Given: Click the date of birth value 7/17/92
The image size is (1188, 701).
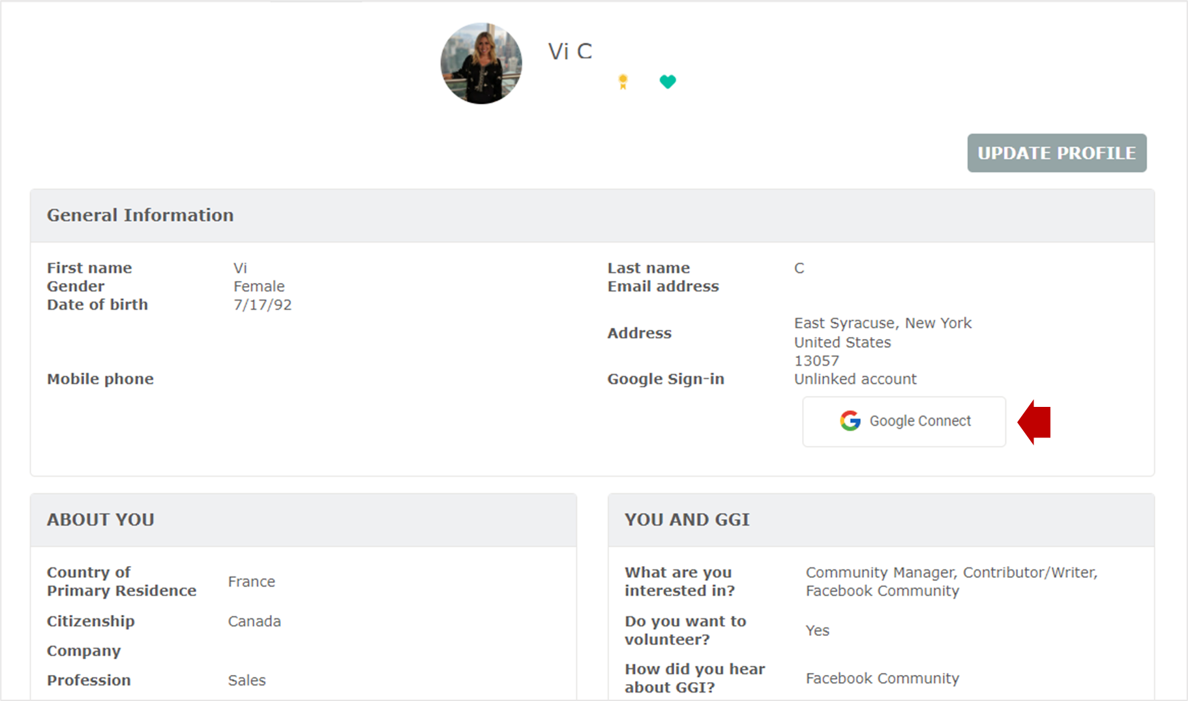Looking at the screenshot, I should click(x=262, y=305).
